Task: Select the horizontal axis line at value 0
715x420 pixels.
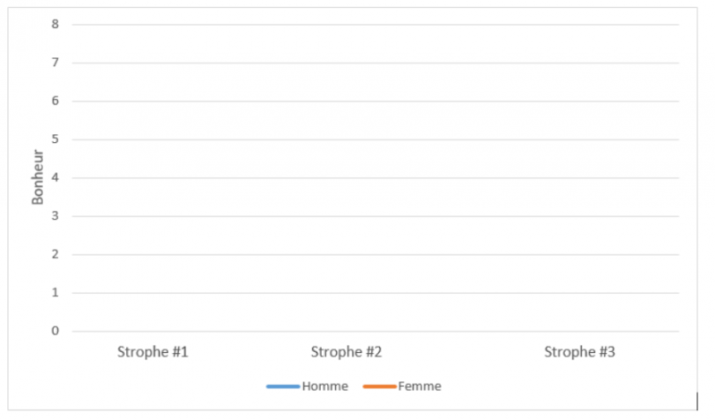Action: click(x=375, y=332)
